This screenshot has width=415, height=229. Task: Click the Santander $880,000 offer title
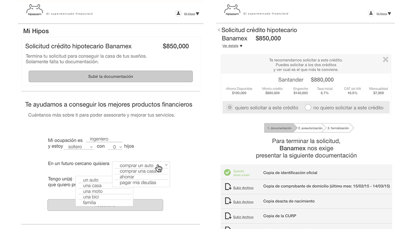pyautogui.click(x=306, y=80)
